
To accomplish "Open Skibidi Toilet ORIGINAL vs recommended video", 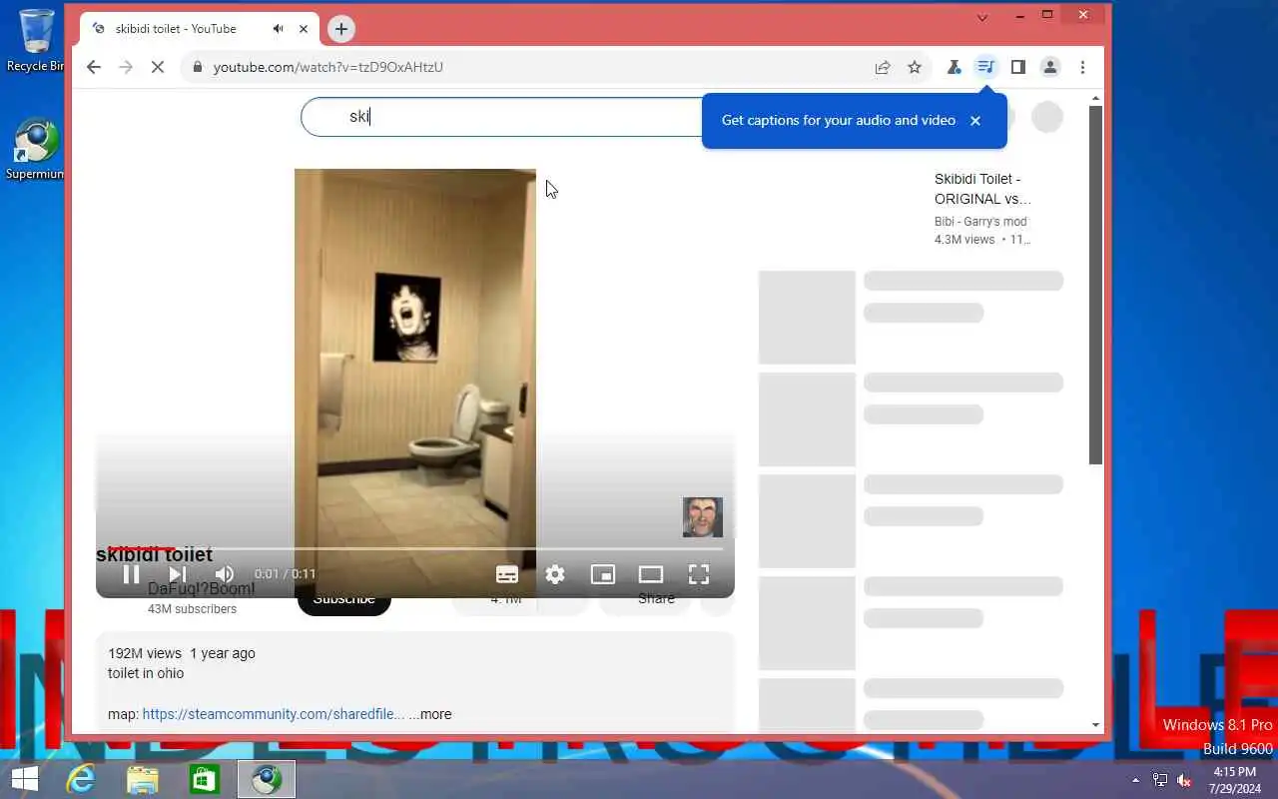I will click(x=982, y=189).
